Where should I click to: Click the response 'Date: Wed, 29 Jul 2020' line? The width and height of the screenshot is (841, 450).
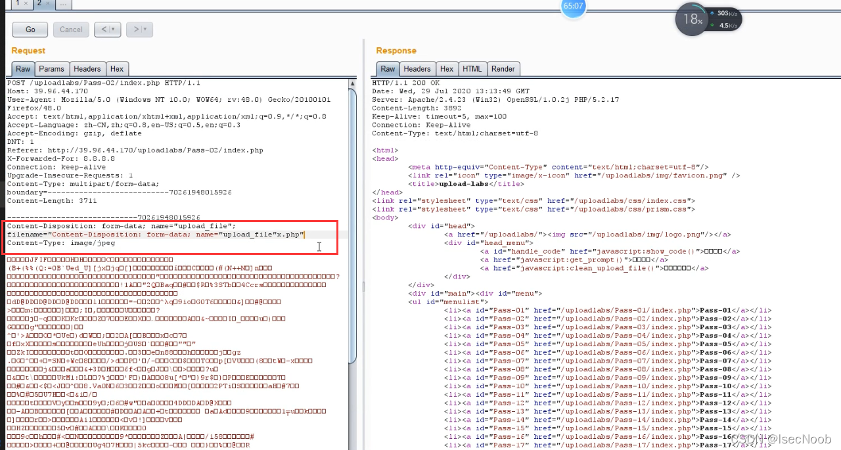coord(451,91)
